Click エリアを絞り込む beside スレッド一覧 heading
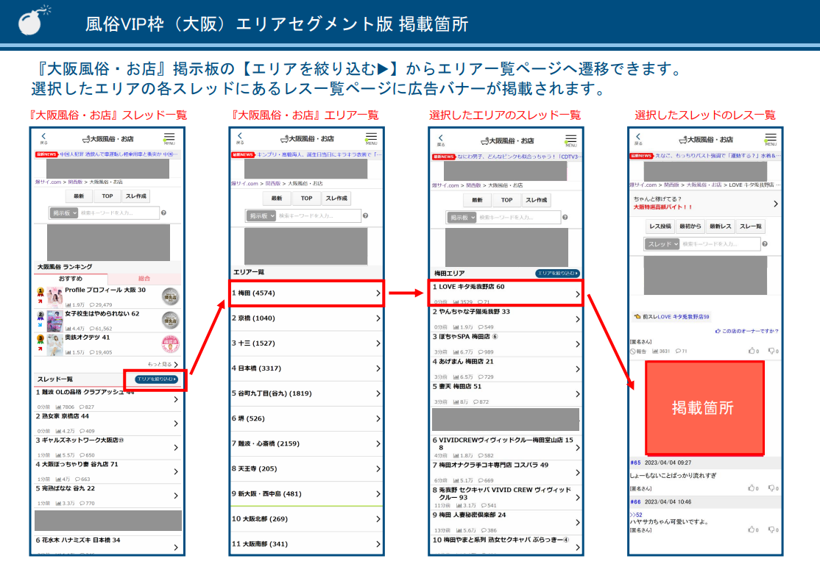 (156, 379)
